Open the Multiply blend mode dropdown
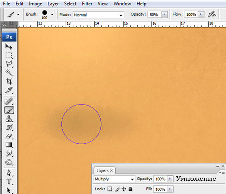226x194 pixels. tap(114, 179)
